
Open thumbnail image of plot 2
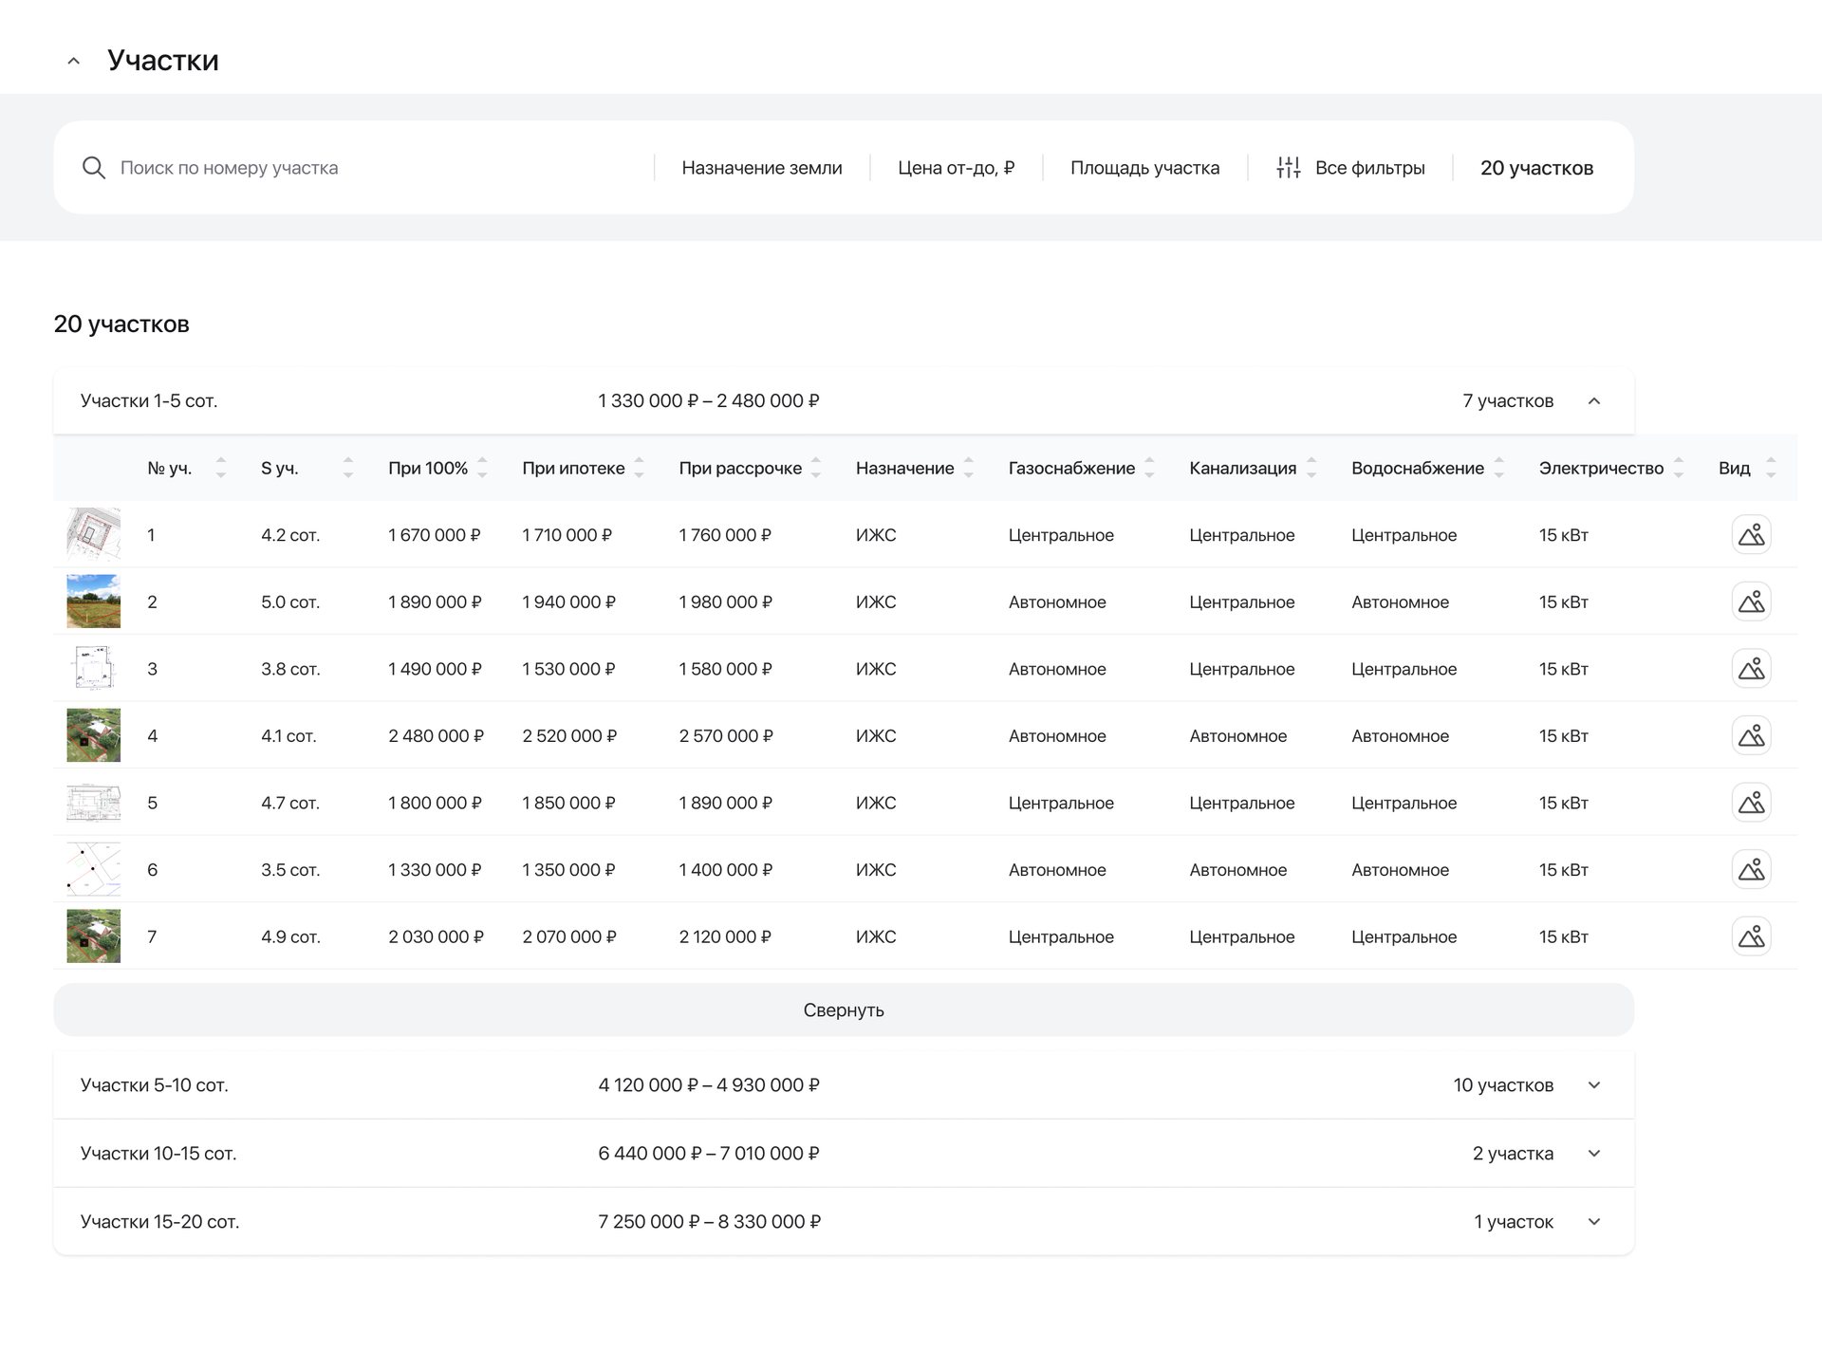coord(93,602)
